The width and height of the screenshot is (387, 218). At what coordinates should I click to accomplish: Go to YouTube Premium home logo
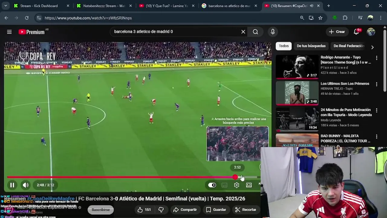pyautogui.click(x=31, y=32)
